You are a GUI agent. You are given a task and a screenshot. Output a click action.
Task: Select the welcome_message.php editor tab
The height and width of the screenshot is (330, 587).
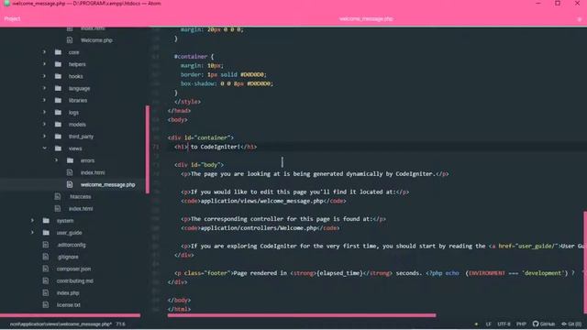tap(366, 18)
